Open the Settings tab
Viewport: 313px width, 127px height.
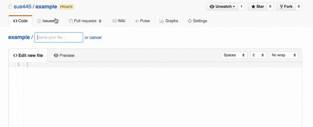197,21
